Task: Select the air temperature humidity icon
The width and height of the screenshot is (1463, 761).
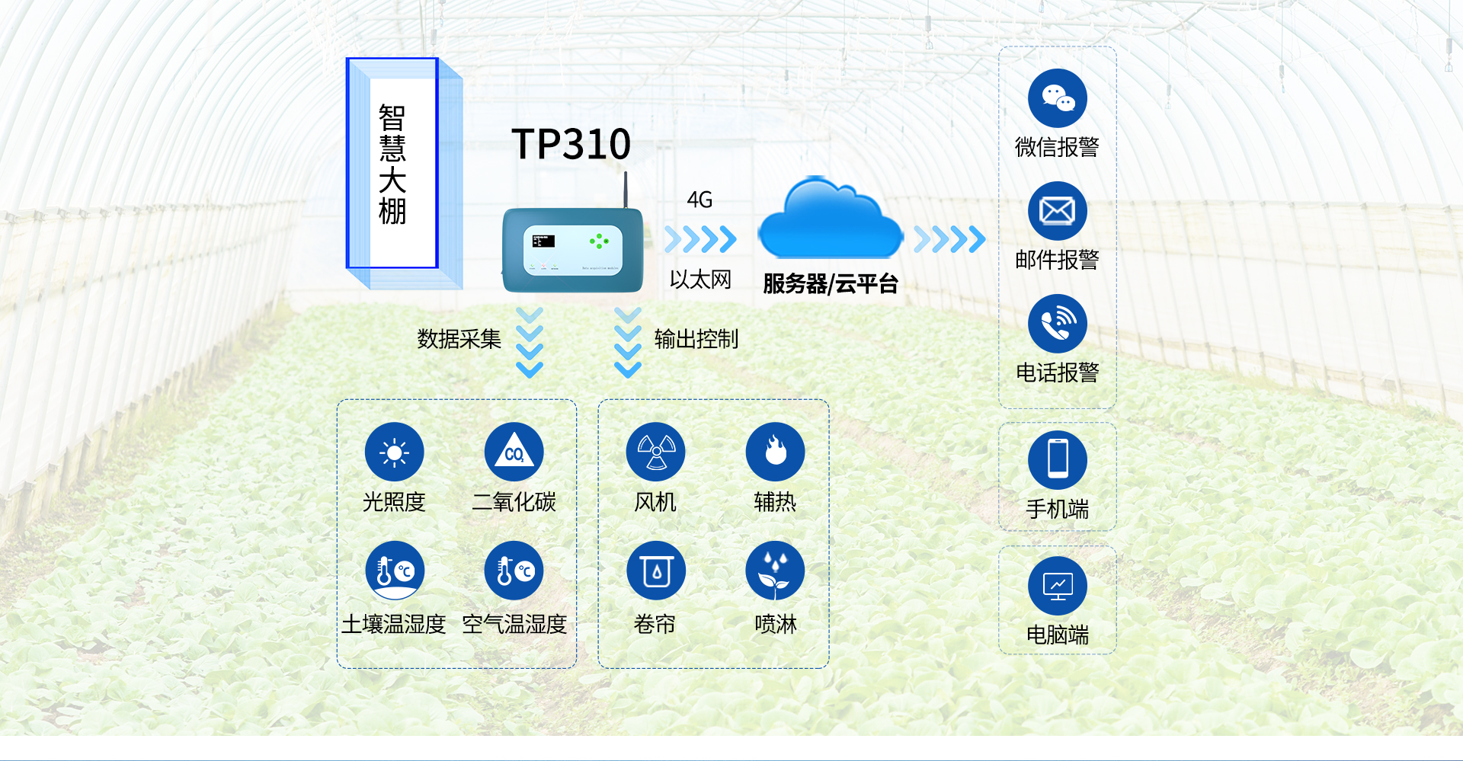Action: (x=514, y=571)
